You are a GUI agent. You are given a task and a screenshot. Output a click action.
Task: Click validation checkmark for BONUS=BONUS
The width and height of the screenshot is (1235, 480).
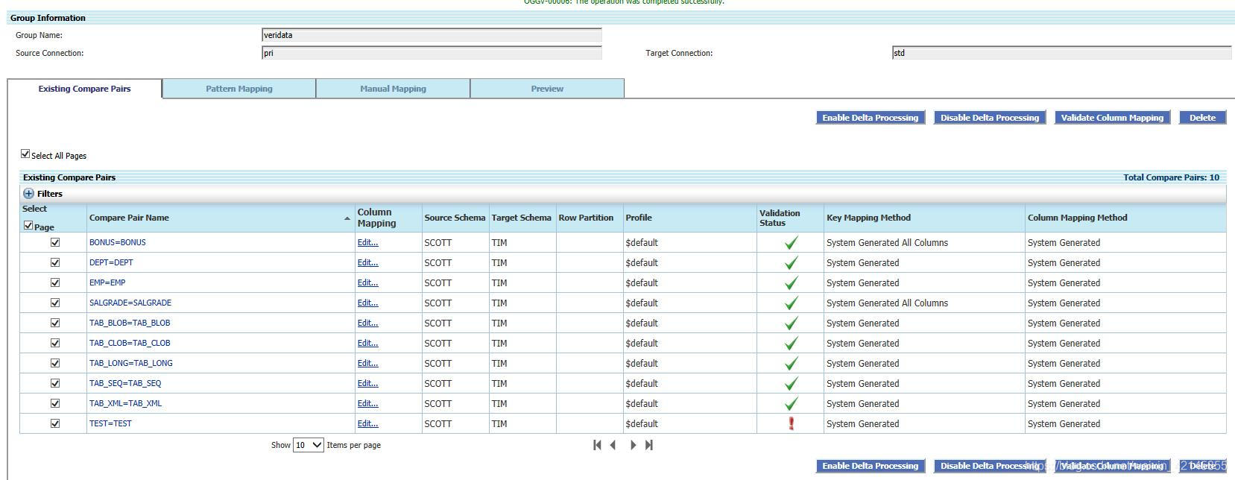pyautogui.click(x=791, y=243)
